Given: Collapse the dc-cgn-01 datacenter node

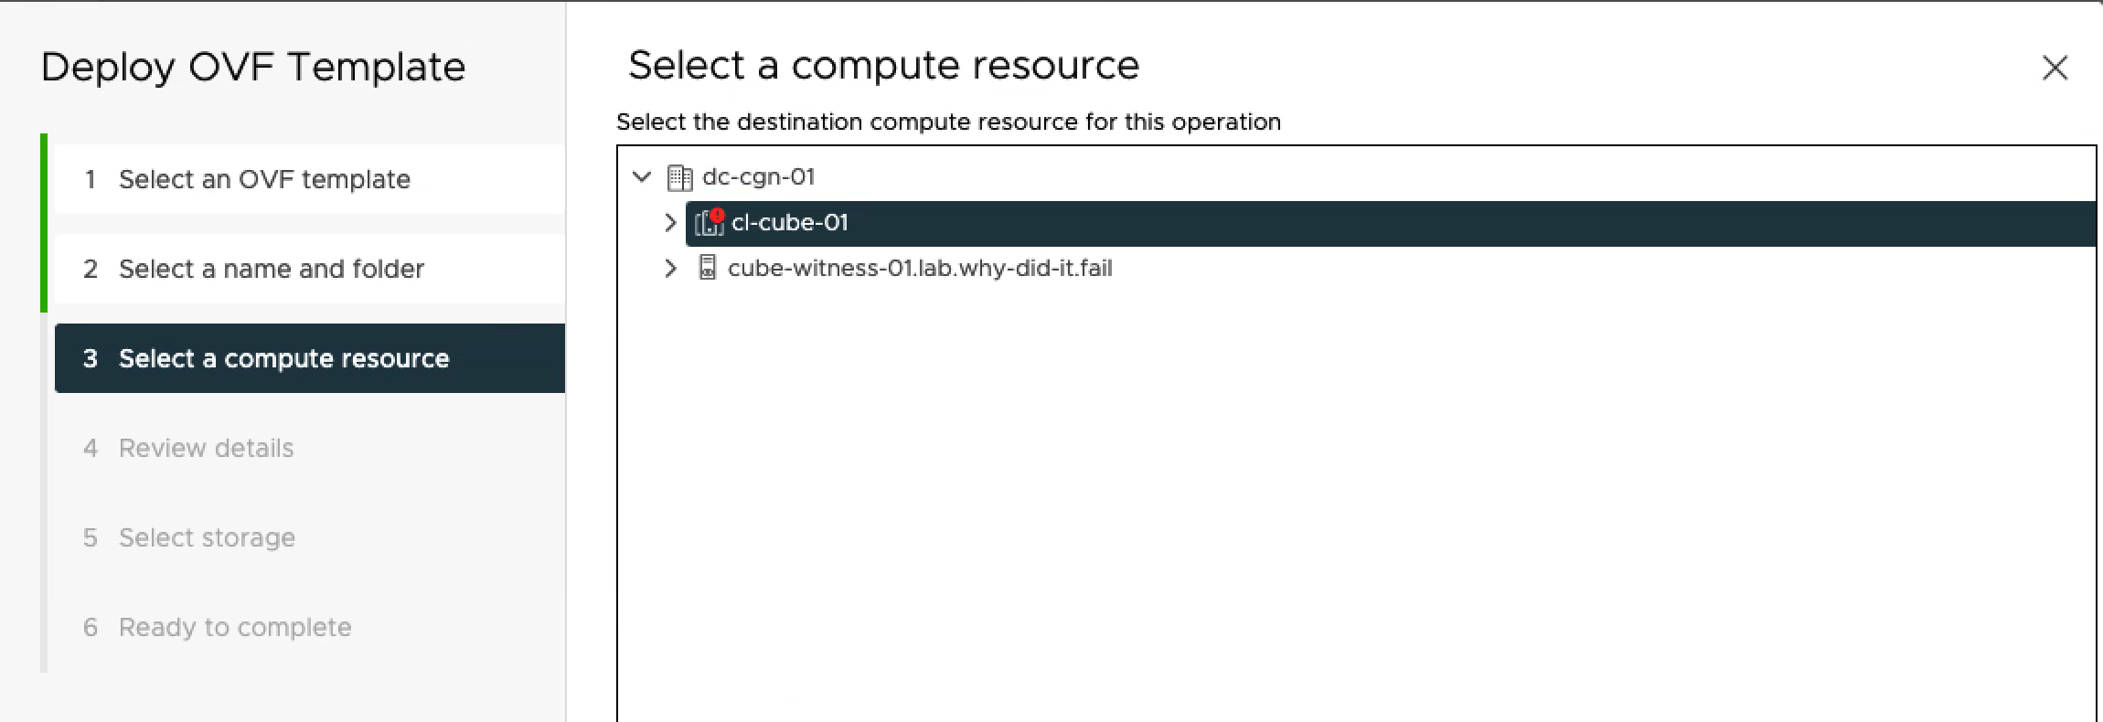Looking at the screenshot, I should click(x=642, y=176).
